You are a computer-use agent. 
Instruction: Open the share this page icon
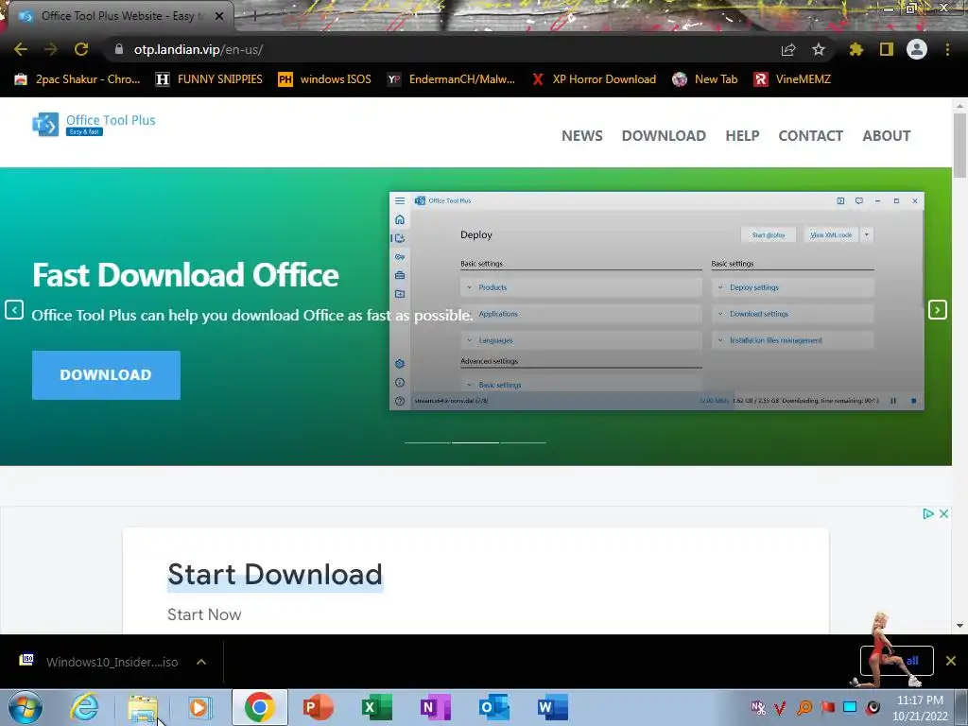coord(788,49)
